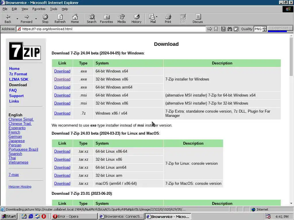Screen dimensions: 294x220
Task: Click the scrollbar down arrow
Action: click(291, 203)
